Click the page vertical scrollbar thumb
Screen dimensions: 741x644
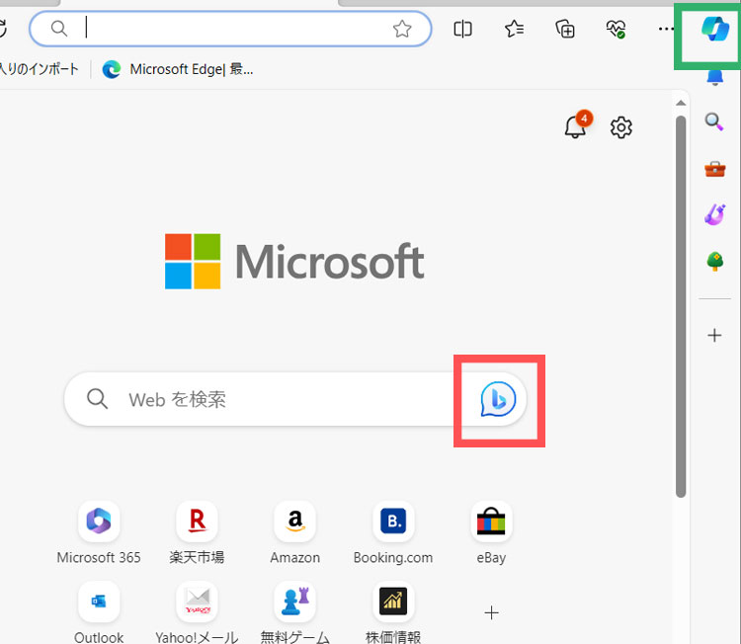[681, 306]
